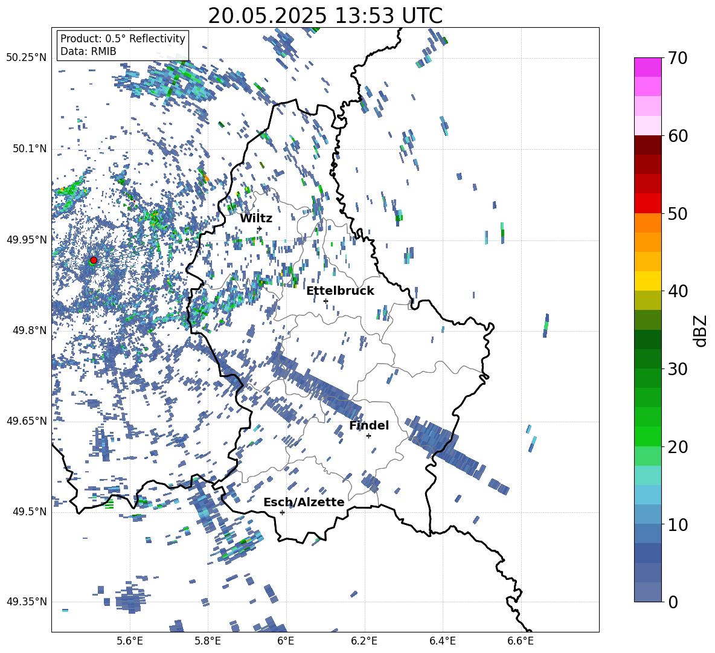The width and height of the screenshot is (715, 653).
Task: Click the 5.8°E longitude label
Action: click(208, 641)
